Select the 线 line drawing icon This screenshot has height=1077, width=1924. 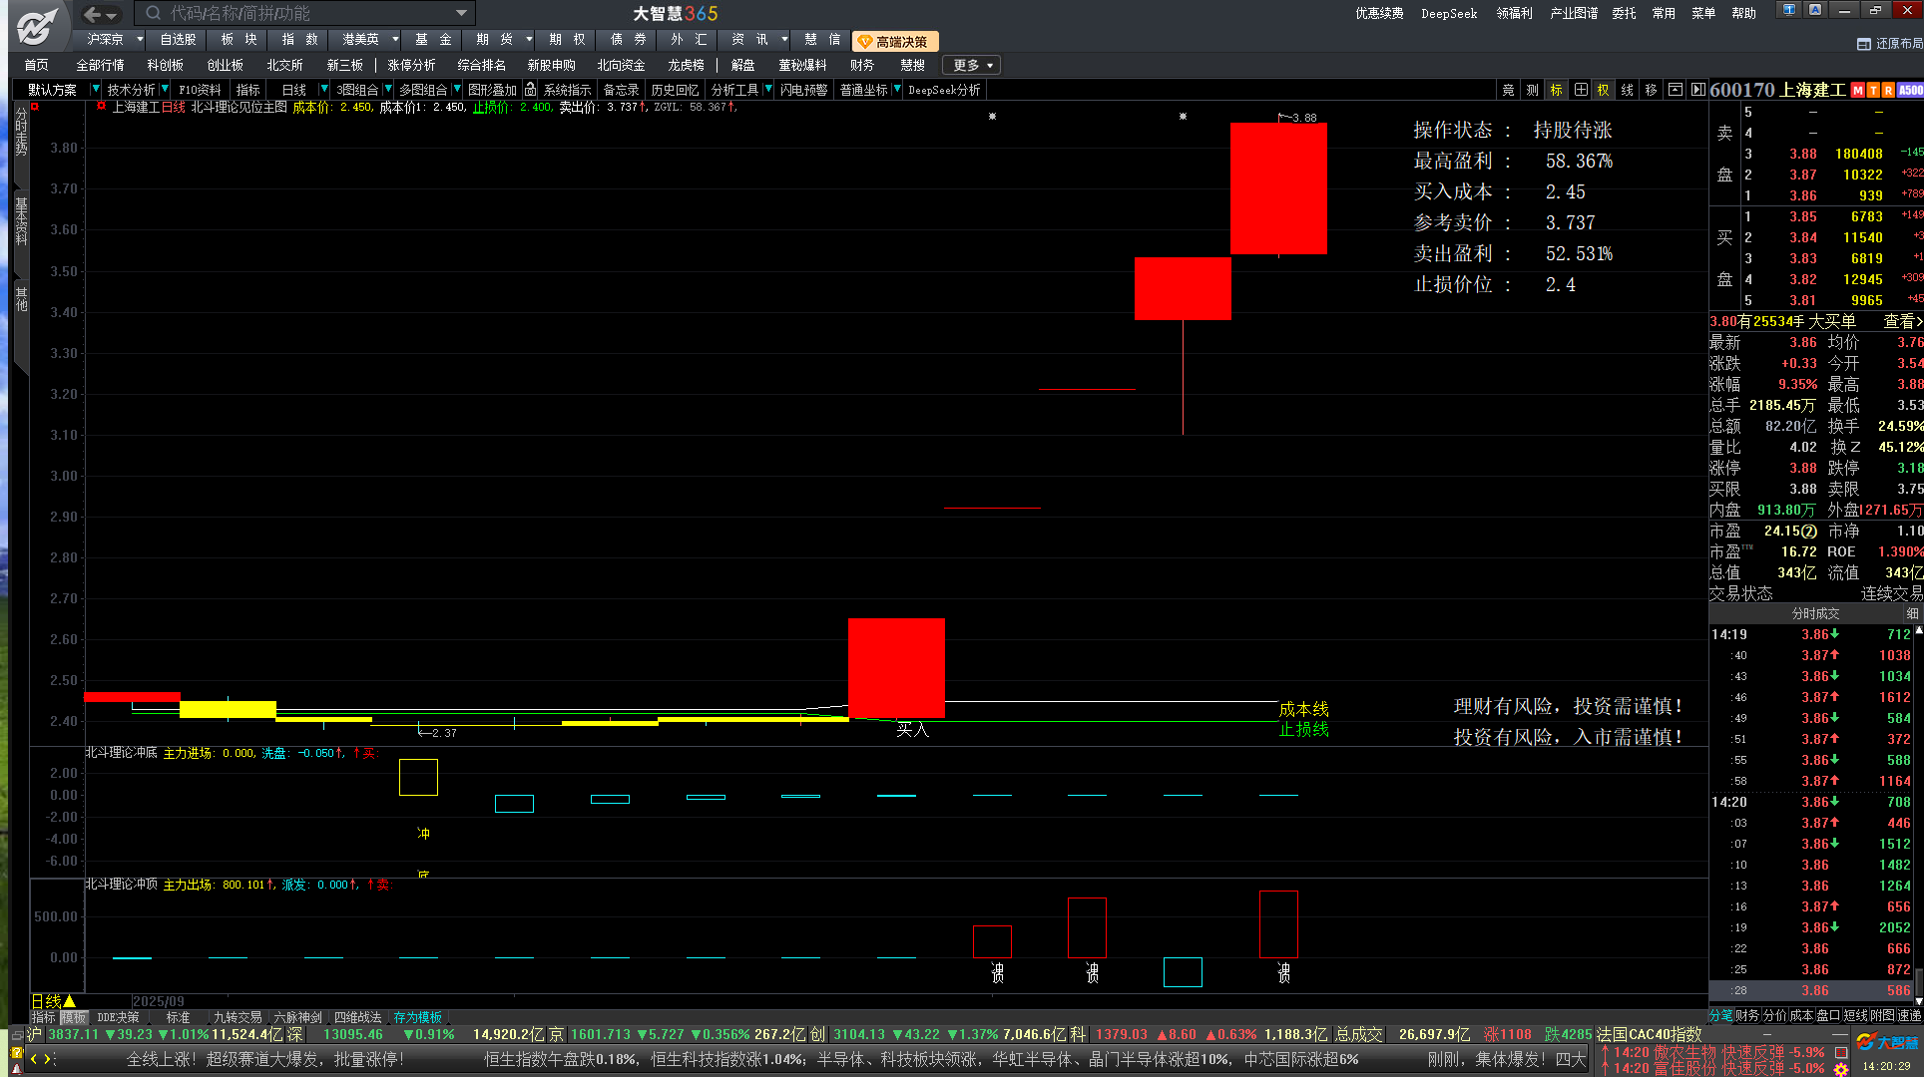tap(1628, 90)
